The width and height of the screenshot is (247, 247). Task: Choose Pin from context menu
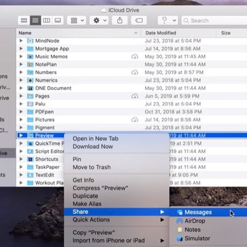pyautogui.click(x=117, y=159)
